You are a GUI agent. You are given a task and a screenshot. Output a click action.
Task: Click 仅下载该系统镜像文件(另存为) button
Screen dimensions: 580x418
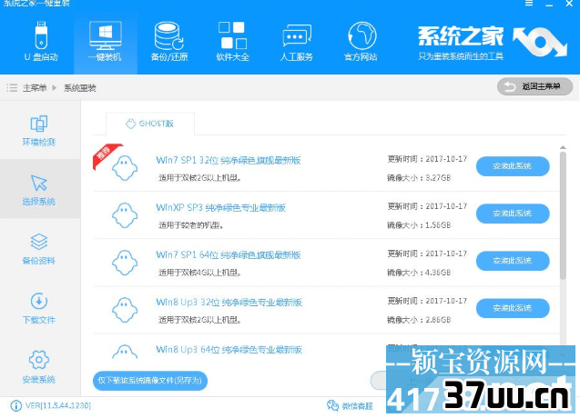[150, 381]
